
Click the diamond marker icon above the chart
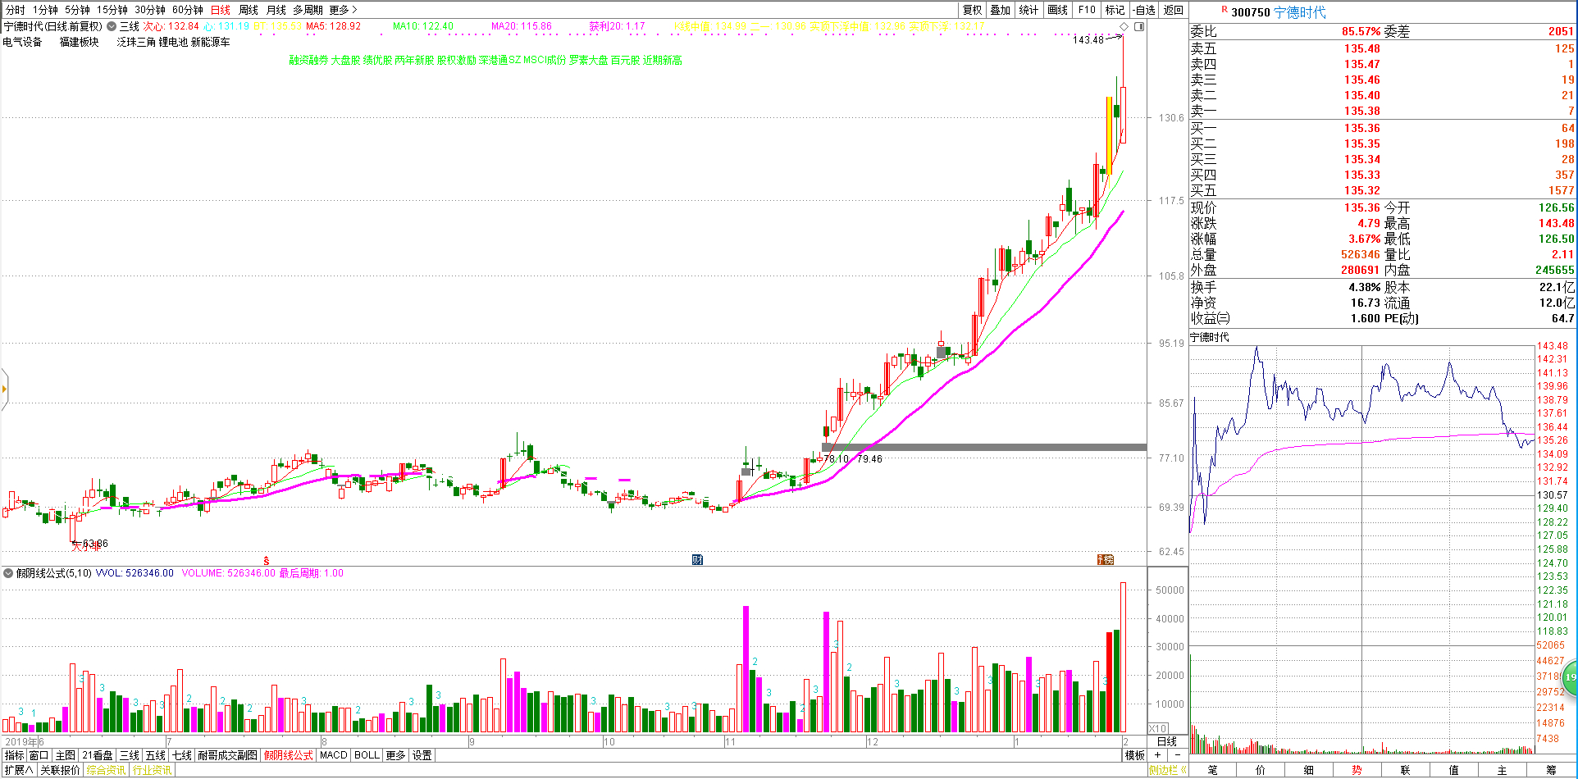pyautogui.click(x=1124, y=27)
